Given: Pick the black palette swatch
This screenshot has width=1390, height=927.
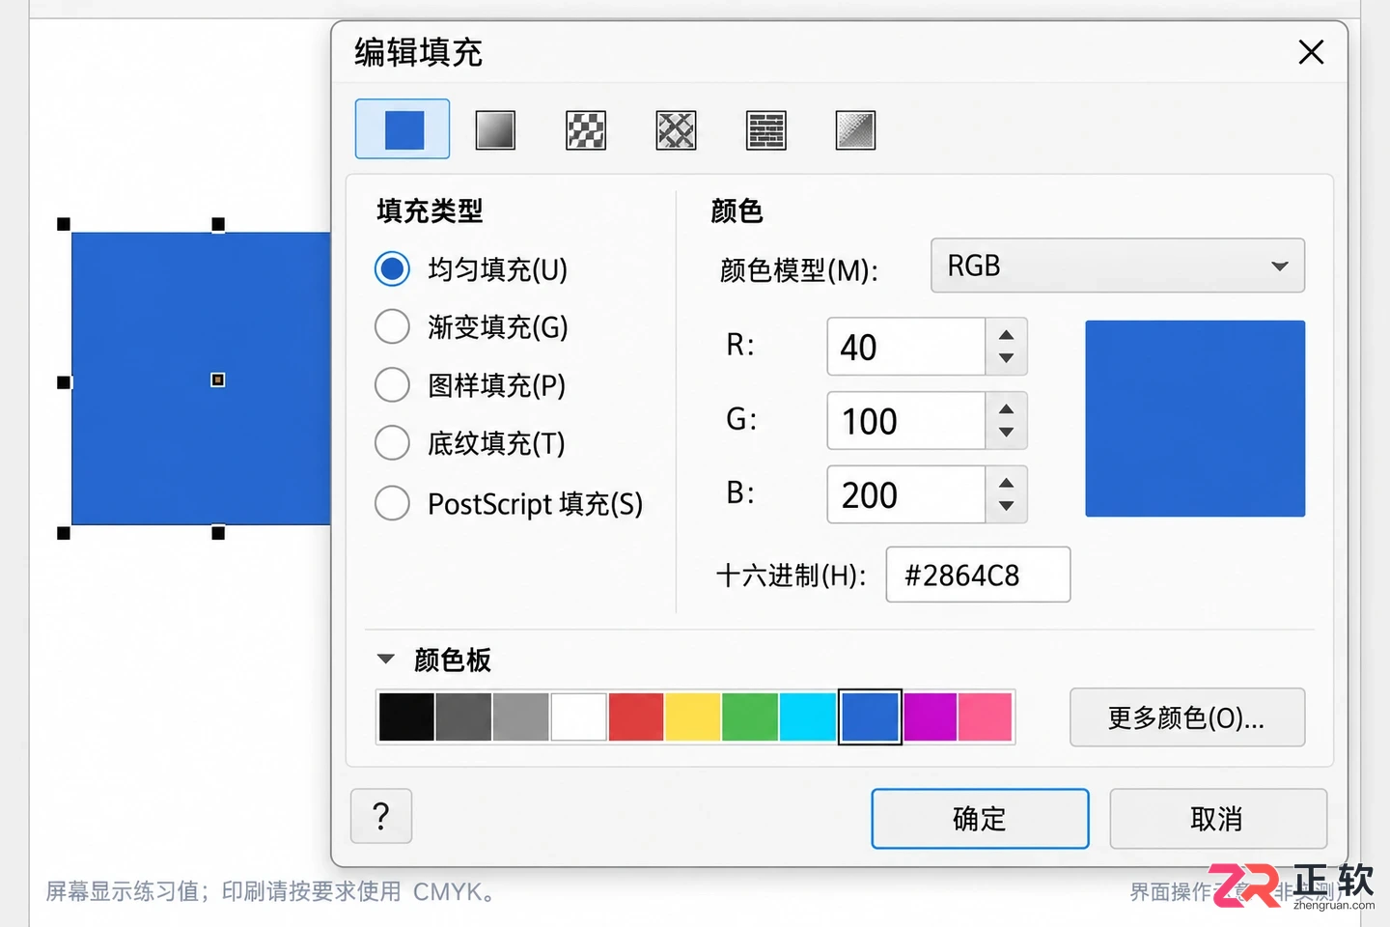Looking at the screenshot, I should (x=406, y=716).
